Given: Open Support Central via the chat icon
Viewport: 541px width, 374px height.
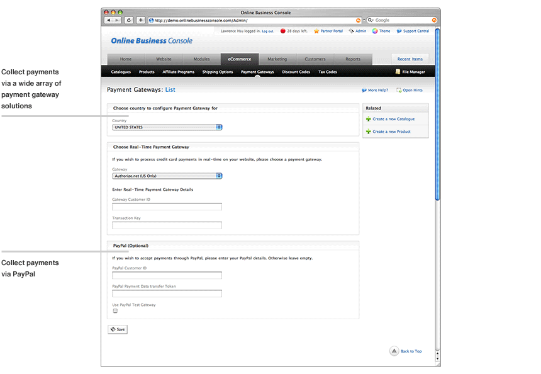Looking at the screenshot, I should tap(399, 31).
